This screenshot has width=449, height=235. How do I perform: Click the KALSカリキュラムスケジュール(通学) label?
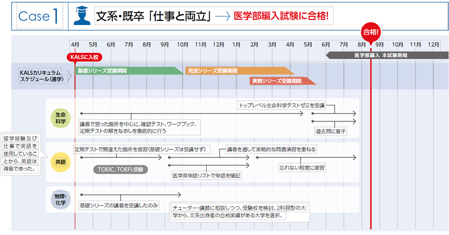(x=43, y=76)
